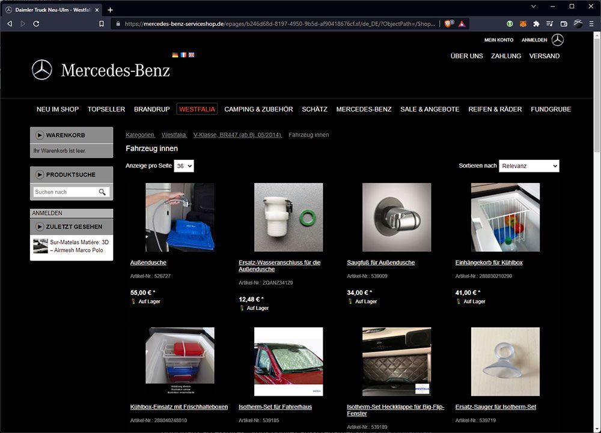Viewport: 601px width, 433px height.
Task: Click the Mercedes star logo beside the wordmark
Action: (42, 70)
